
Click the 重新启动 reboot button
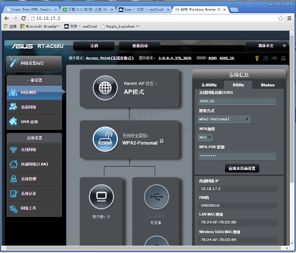click(x=140, y=46)
